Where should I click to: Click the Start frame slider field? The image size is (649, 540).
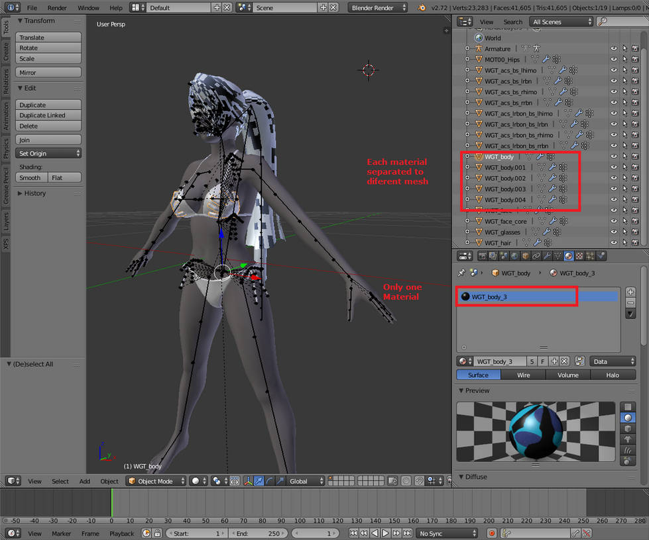[x=196, y=533]
